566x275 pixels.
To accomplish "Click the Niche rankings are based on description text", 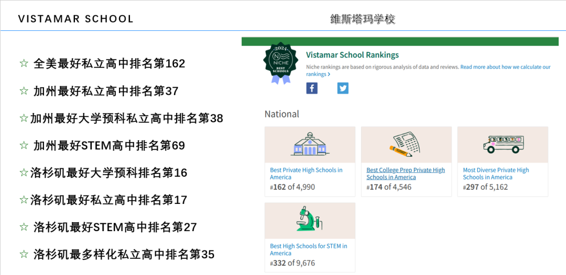I will pyautogui.click(x=382, y=67).
